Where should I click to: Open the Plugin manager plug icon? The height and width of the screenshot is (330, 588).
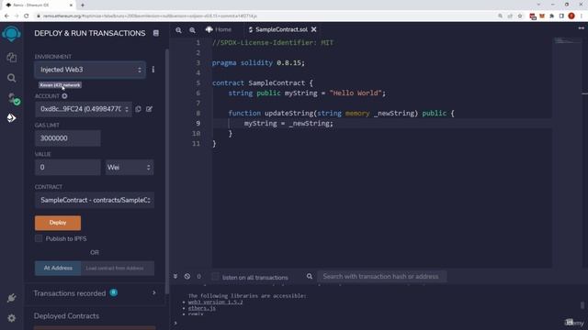point(12,298)
